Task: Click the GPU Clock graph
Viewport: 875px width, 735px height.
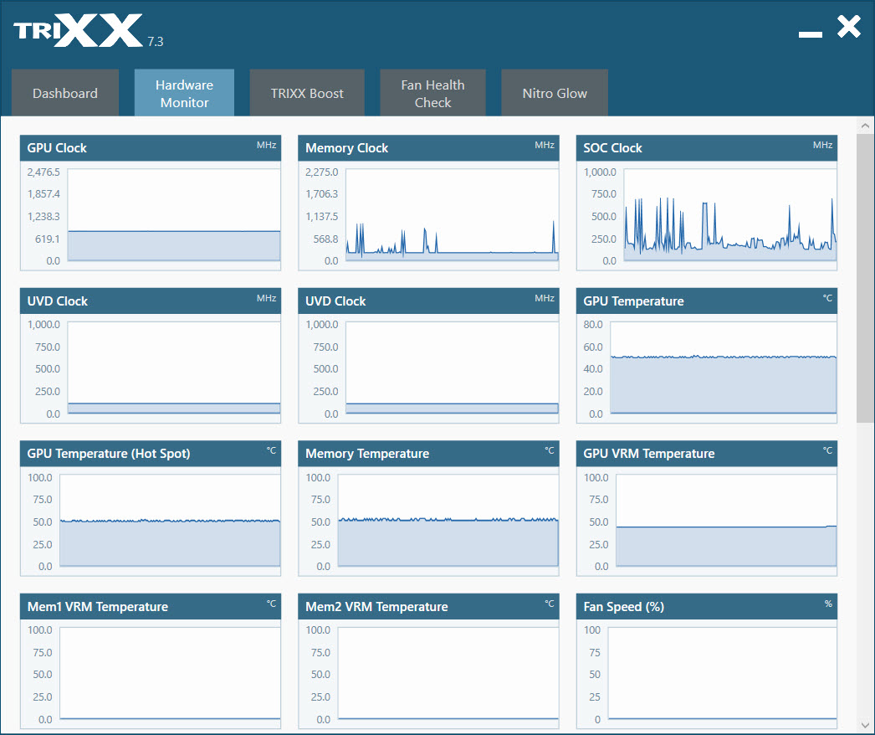Action: click(174, 215)
